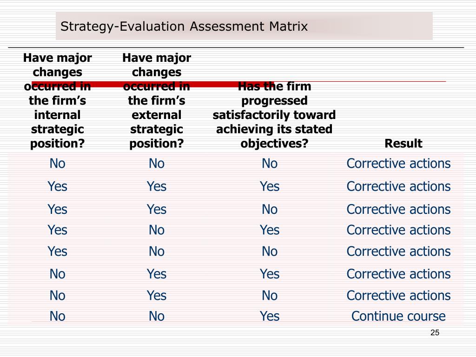The height and width of the screenshot is (357, 476).
Task: Select Corrective actions in the second row
Action: (398, 186)
